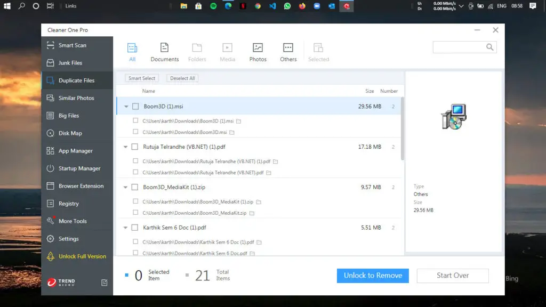Check Boom3D_MediaKit (1).zip group checkbox
Screen dimensions: 546x307
pyautogui.click(x=135, y=187)
